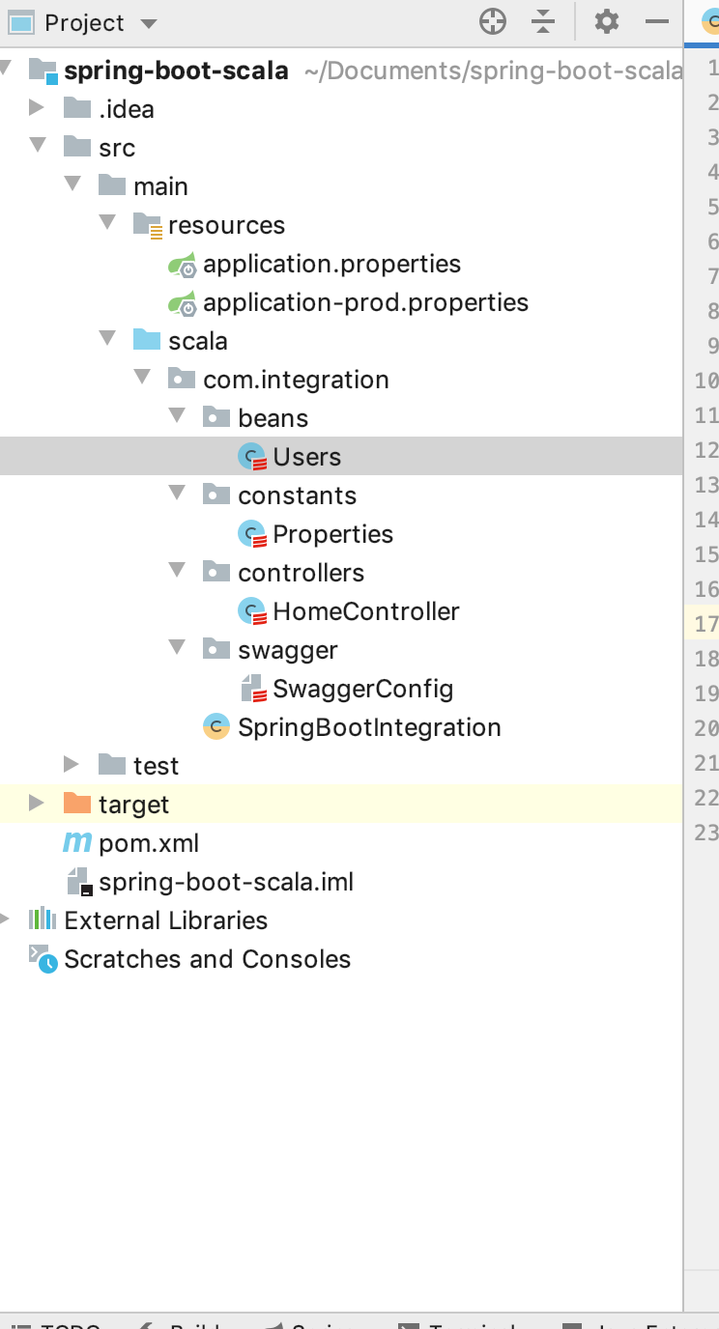Select the SwaggerConfig file
The height and width of the screenshot is (1329, 719).
click(365, 688)
